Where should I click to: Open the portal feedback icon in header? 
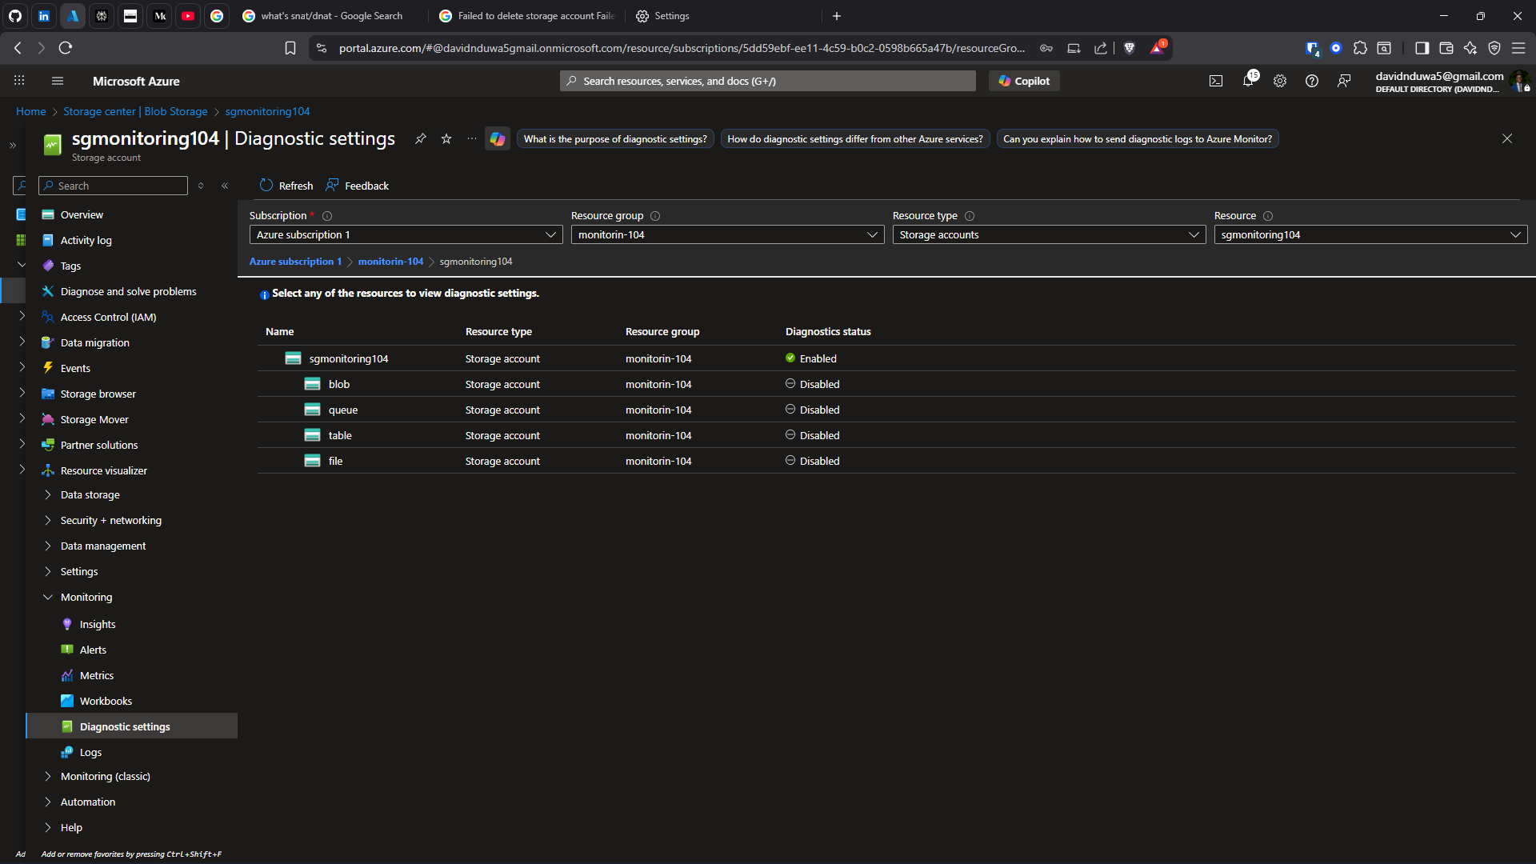coord(1344,81)
